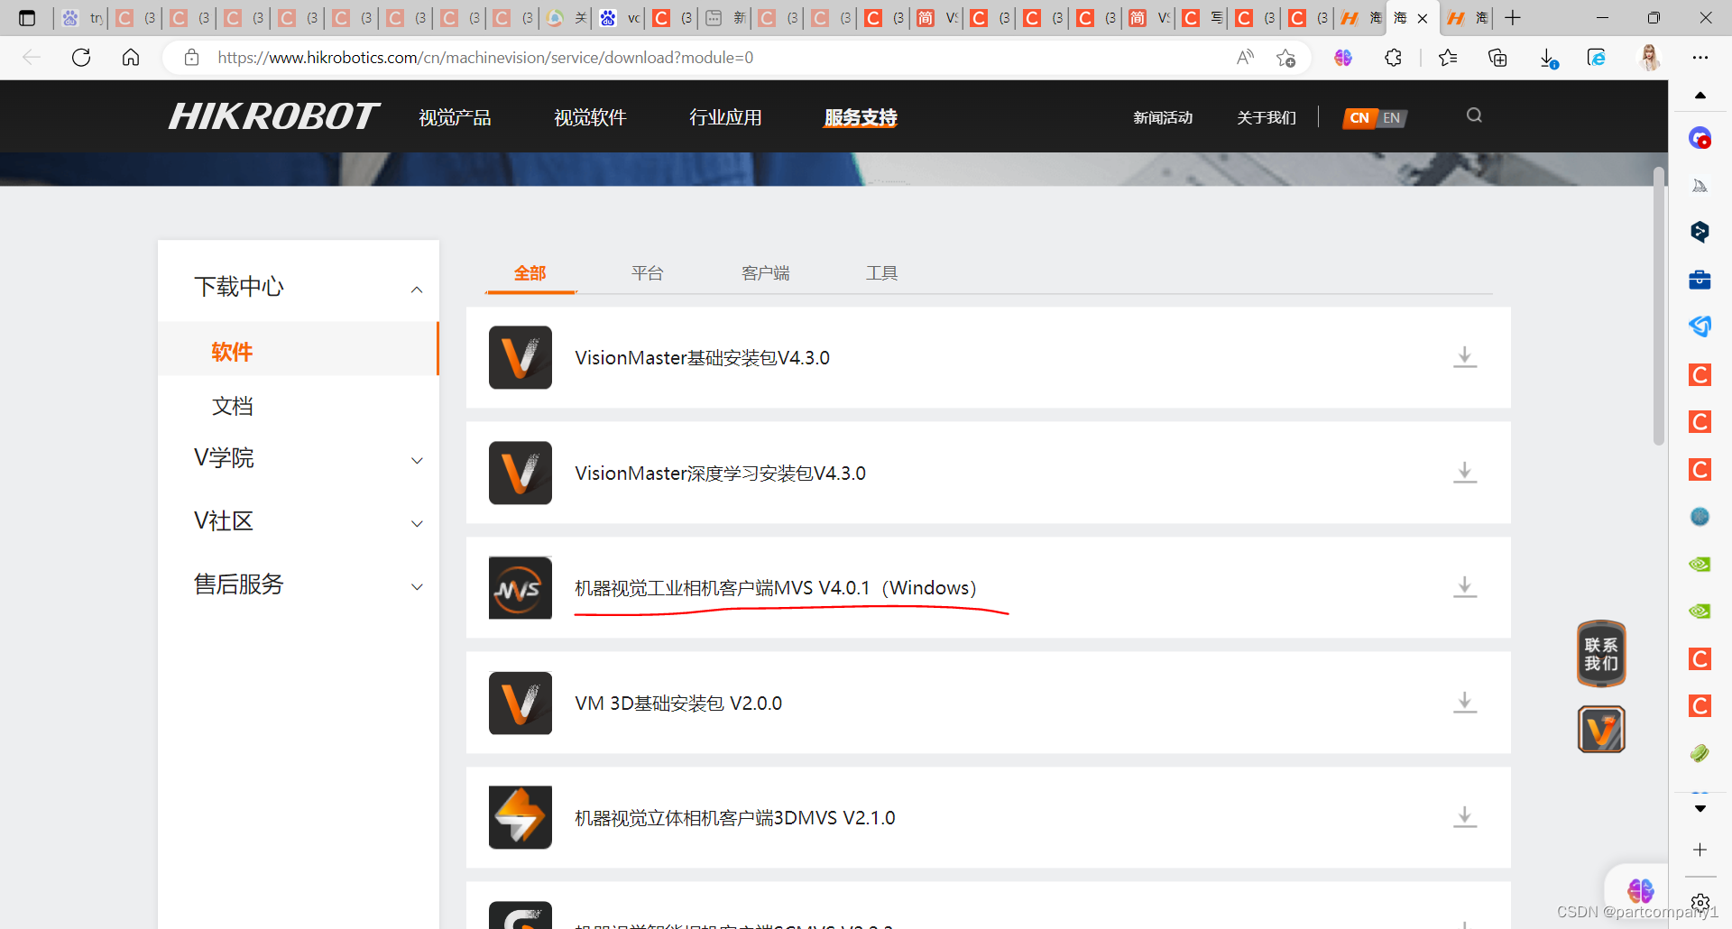View site information via the lock icon
The image size is (1732, 929).
coord(191,58)
